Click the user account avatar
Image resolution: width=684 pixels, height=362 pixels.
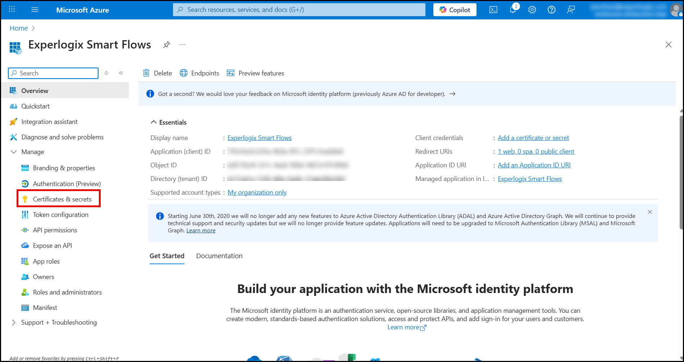pos(676,10)
